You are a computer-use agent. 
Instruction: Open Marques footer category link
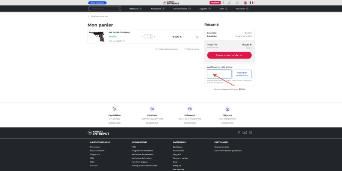(x=177, y=165)
